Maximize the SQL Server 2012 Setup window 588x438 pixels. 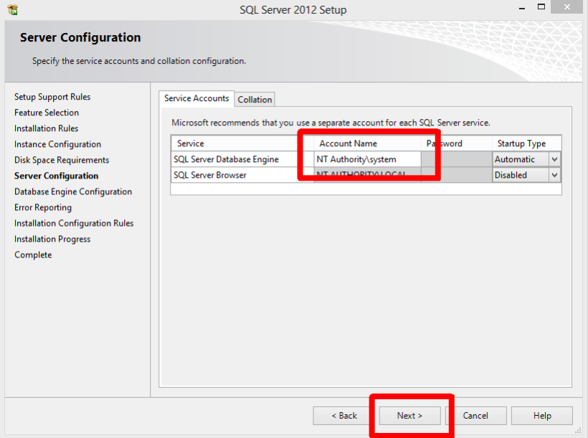(541, 7)
